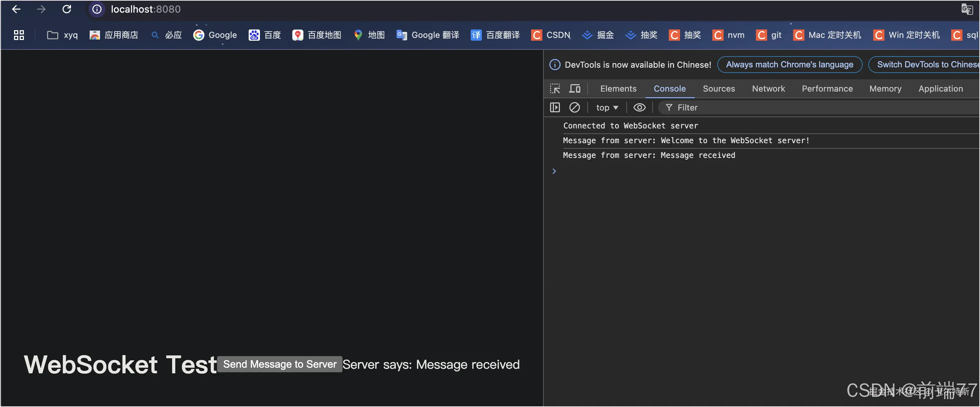Open the apps grid icon in bookmarks bar
Screen dimensions: 980x407
tap(19, 35)
